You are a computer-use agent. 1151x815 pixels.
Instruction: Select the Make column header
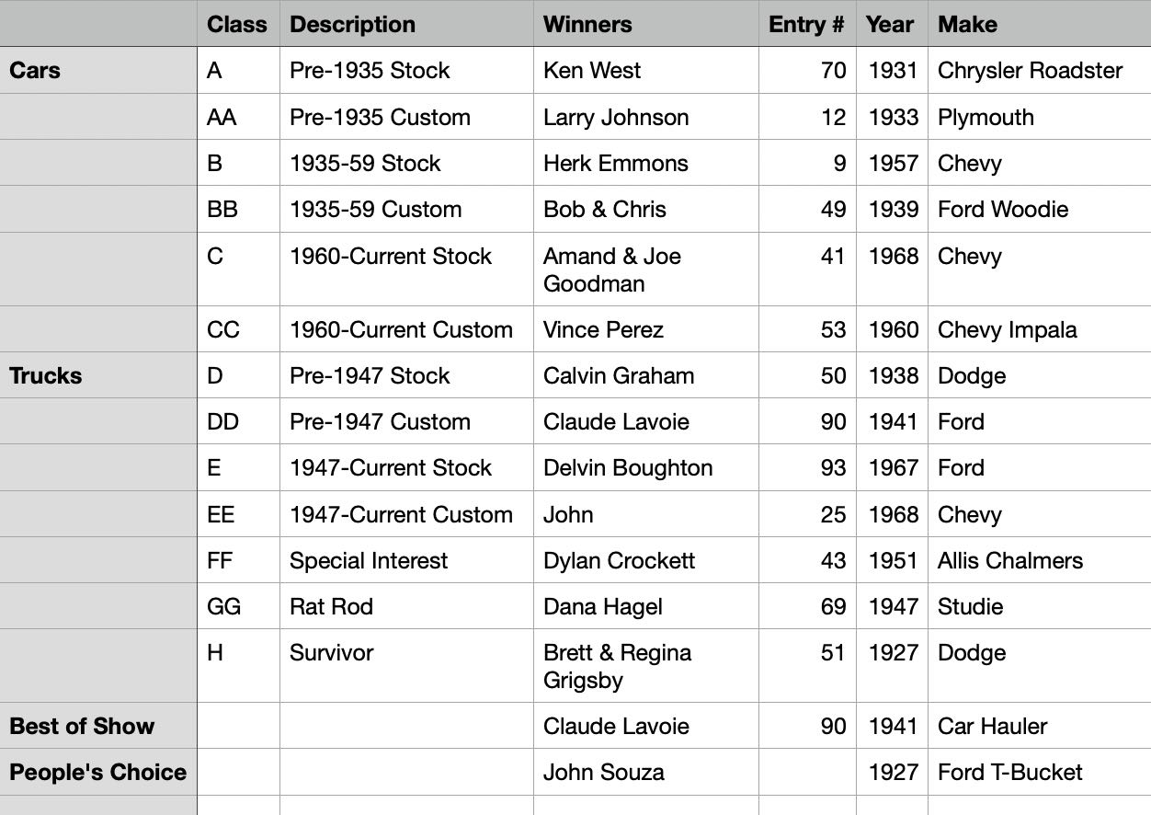1039,24
